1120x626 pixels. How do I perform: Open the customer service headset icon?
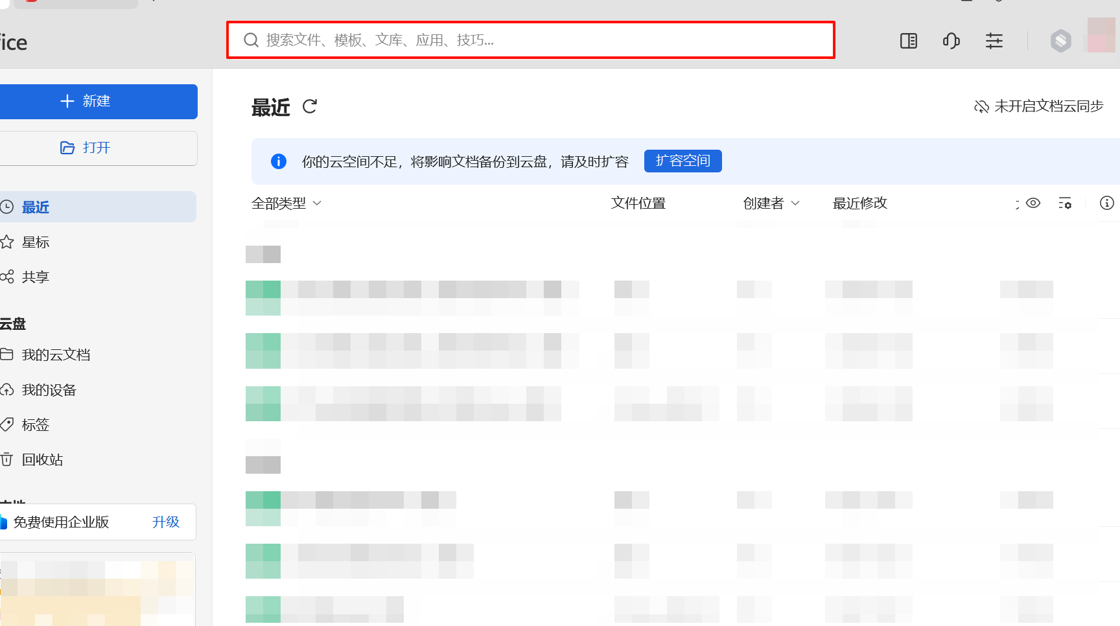(x=951, y=41)
